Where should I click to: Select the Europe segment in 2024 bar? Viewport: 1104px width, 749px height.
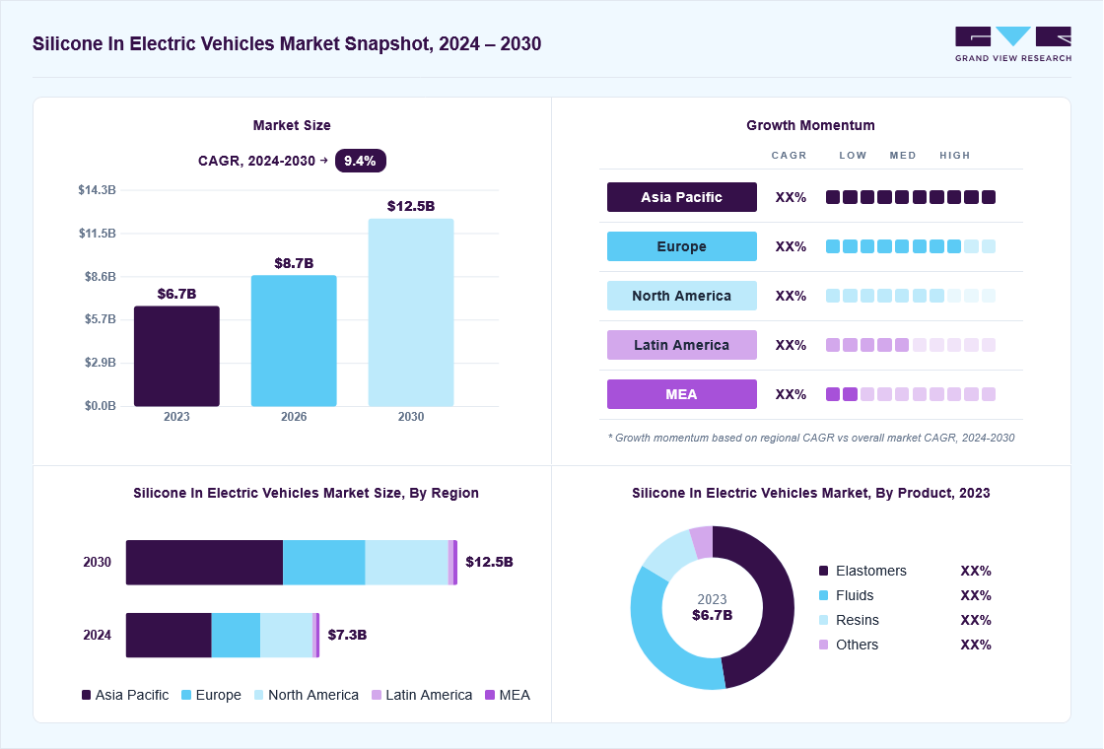click(x=236, y=635)
